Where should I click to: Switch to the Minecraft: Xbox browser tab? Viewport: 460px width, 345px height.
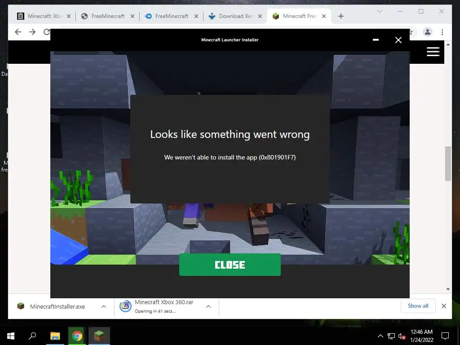(x=44, y=16)
